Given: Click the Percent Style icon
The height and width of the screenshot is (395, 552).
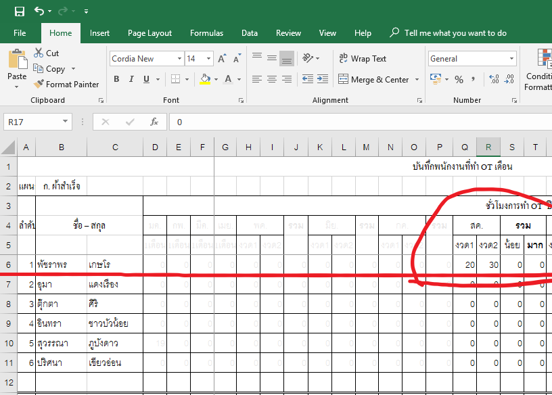Looking at the screenshot, I should click(459, 80).
